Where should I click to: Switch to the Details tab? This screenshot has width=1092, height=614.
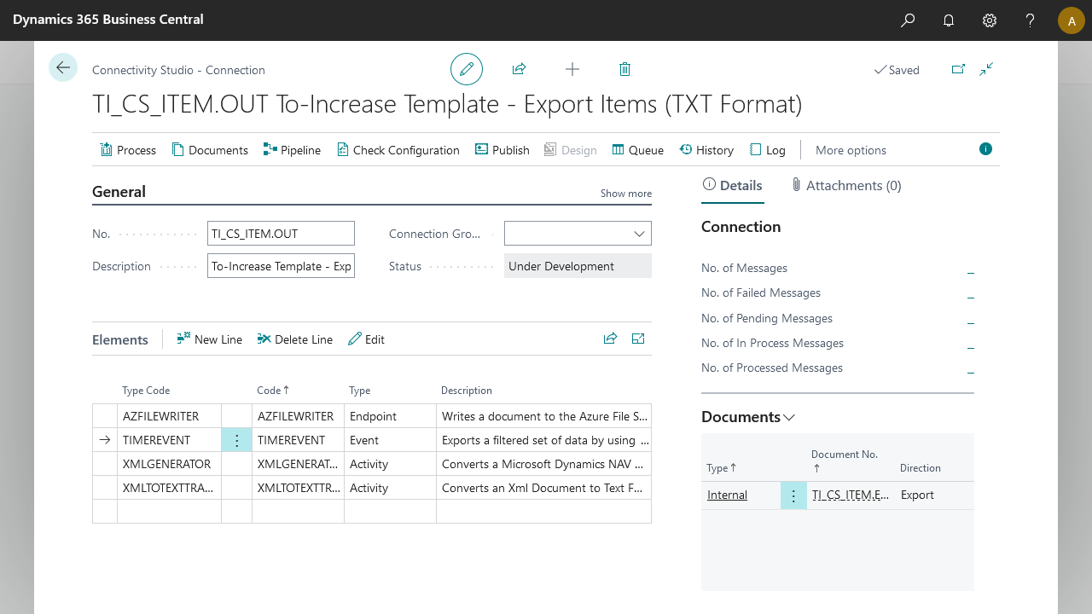[x=733, y=186]
